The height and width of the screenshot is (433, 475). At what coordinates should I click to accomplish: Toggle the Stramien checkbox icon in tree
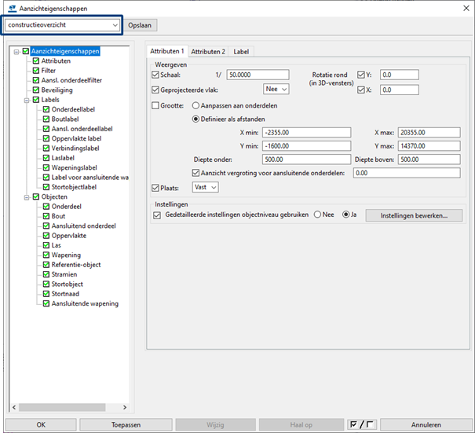pos(46,274)
